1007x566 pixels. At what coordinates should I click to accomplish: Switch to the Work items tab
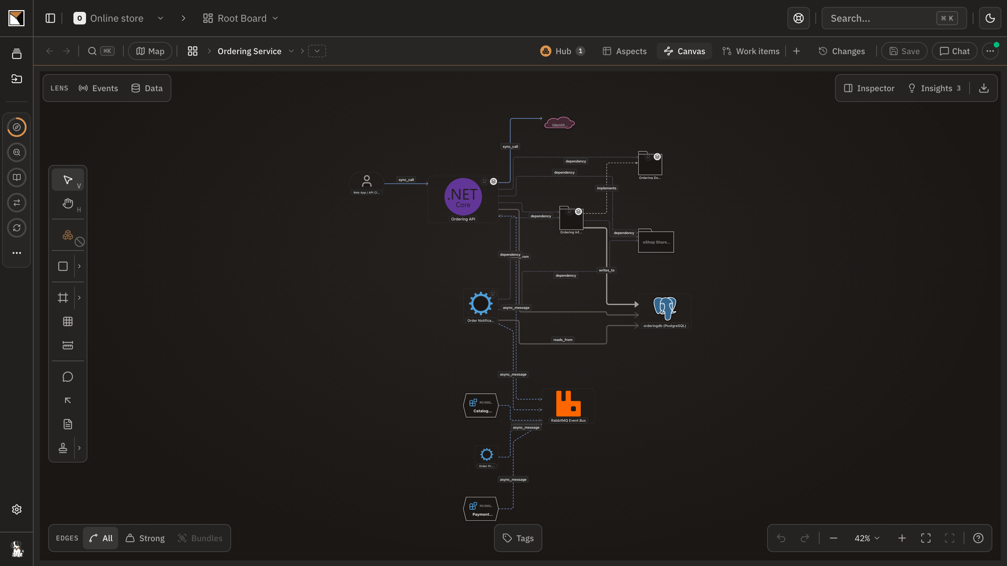click(x=751, y=51)
